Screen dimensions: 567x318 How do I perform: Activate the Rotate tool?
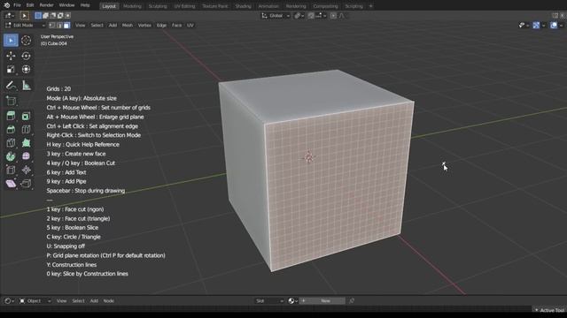(26, 56)
